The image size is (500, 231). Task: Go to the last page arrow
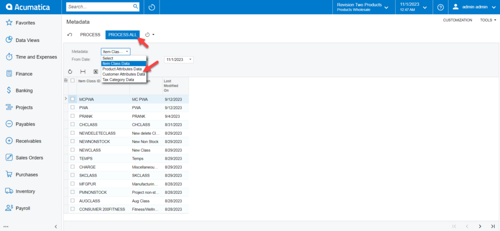pyautogui.click(x=493, y=226)
